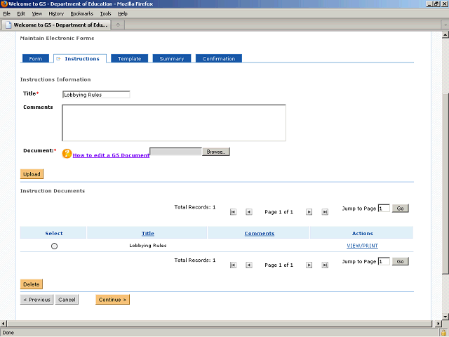The height and width of the screenshot is (337, 449).
Task: Click the upper Jump to Page input
Action: 384,209
